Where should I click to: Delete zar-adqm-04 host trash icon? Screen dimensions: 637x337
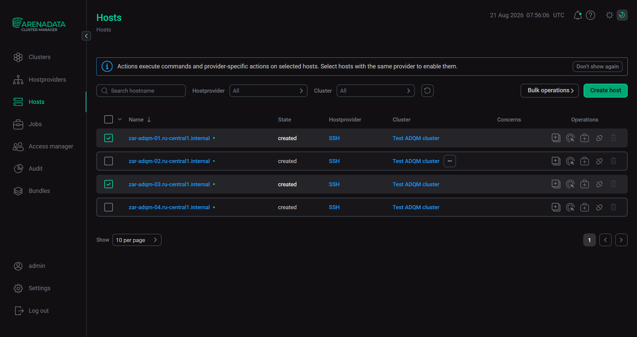tap(613, 207)
